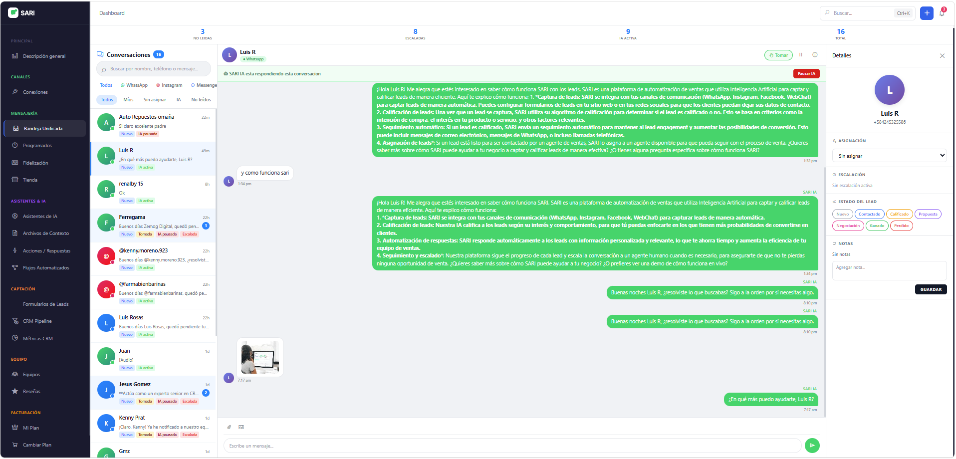Click the blue plus button
956x459 pixels.
927,13
